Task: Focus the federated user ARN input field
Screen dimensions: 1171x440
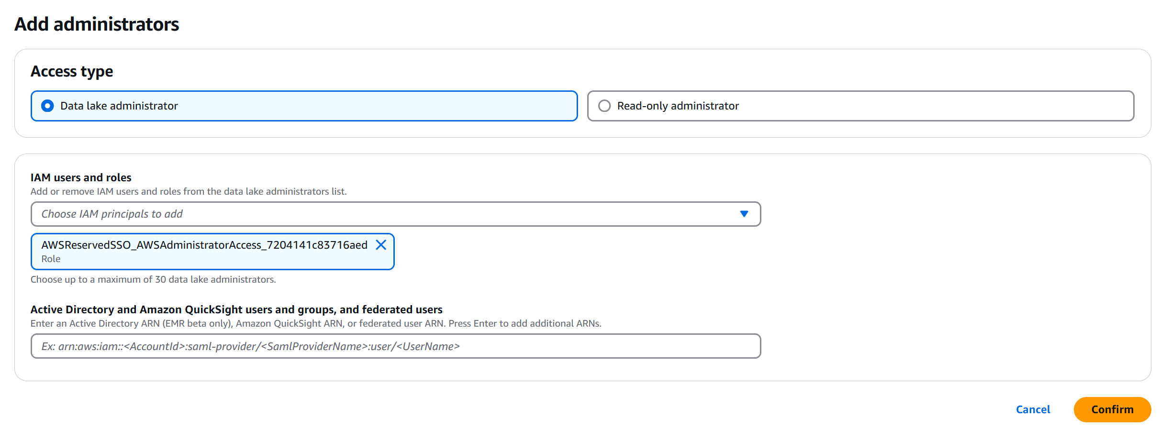Action: pos(395,346)
